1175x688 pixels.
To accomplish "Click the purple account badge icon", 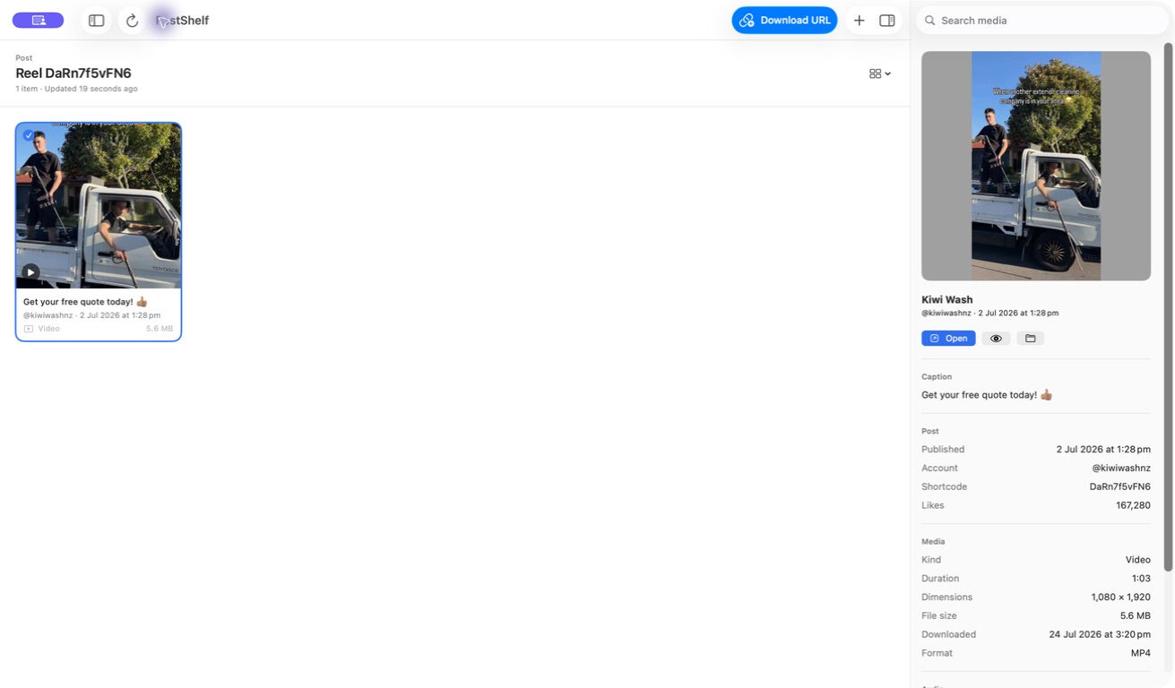I will coord(38,20).
